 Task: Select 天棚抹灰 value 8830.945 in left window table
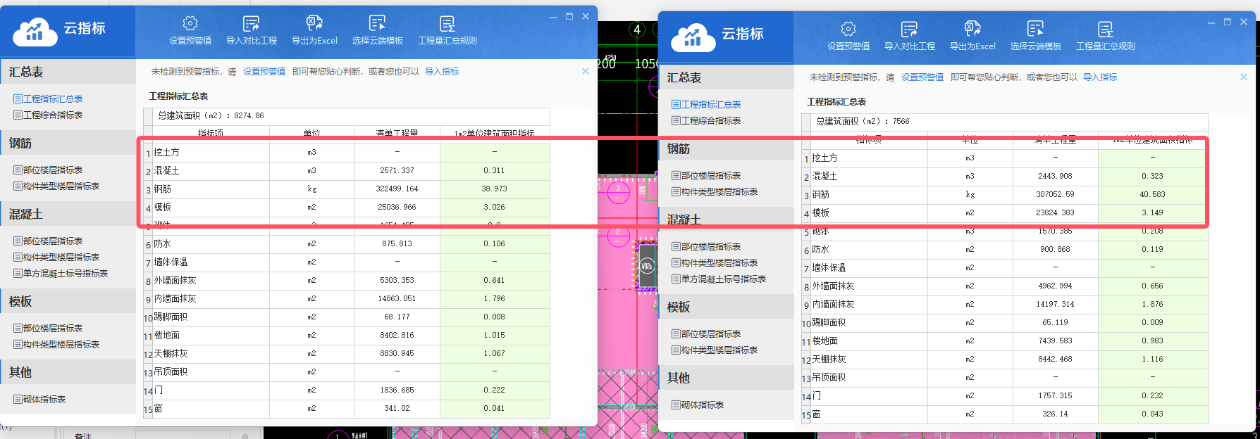397,353
